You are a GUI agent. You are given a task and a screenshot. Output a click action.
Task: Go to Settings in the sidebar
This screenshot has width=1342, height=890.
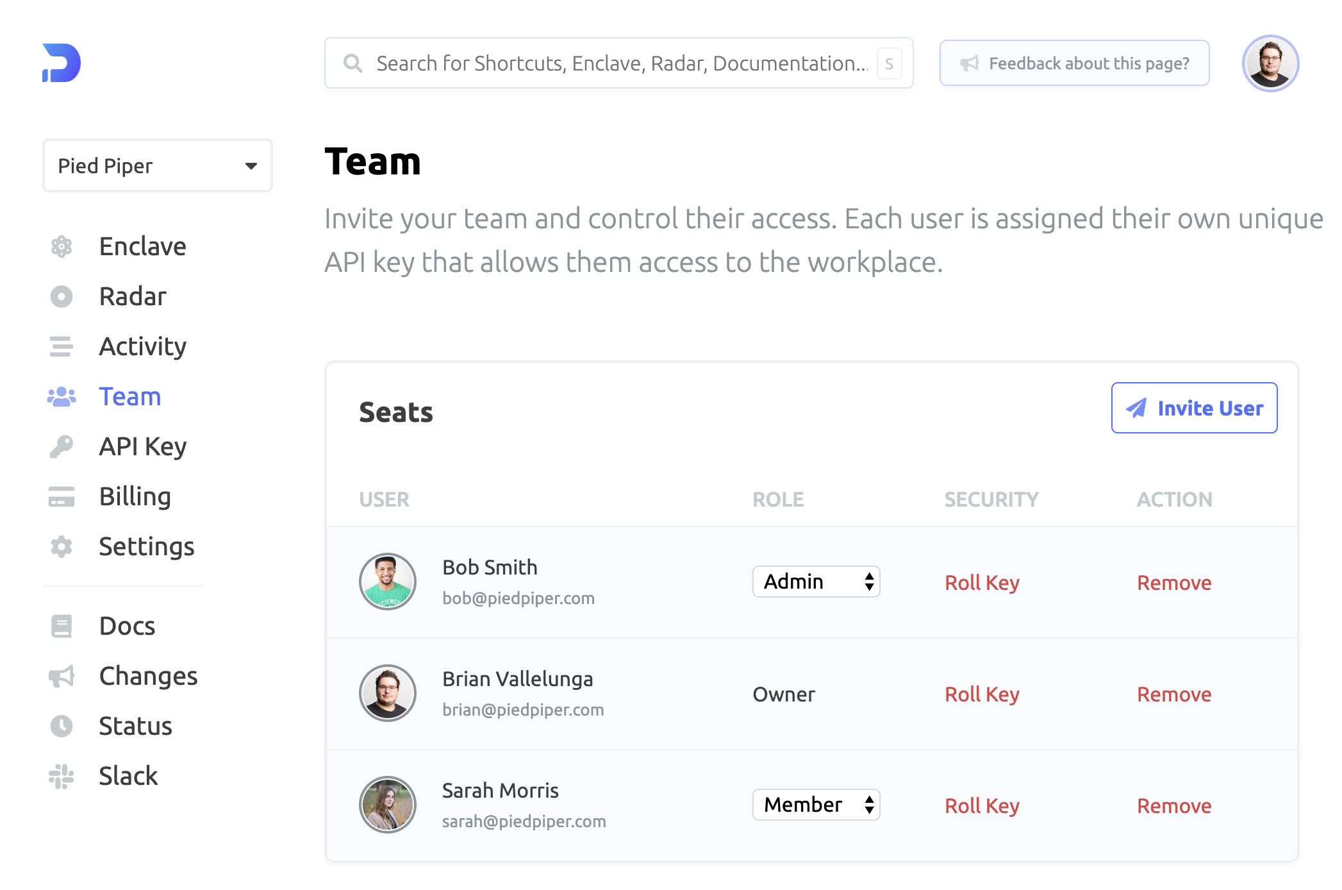(146, 547)
